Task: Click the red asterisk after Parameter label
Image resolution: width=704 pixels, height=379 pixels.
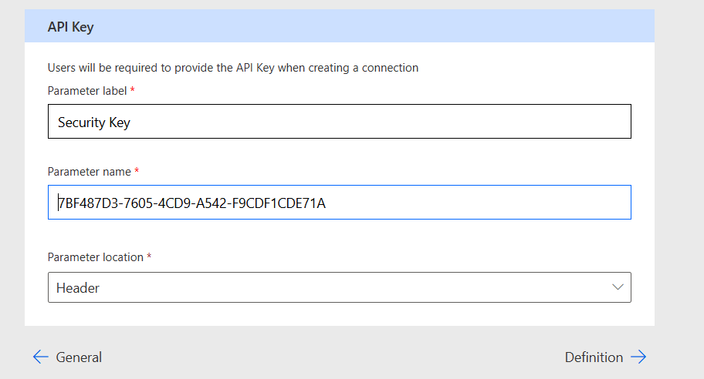Action: (x=133, y=91)
